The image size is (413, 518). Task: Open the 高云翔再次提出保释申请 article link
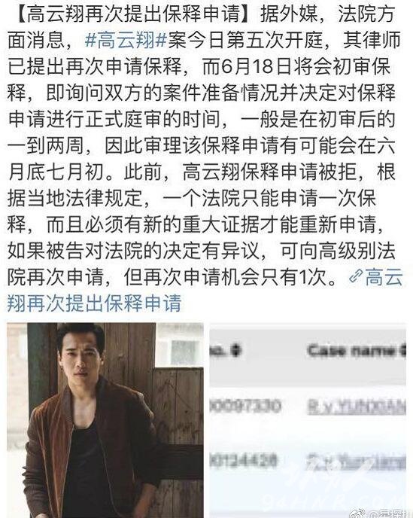coord(205,290)
